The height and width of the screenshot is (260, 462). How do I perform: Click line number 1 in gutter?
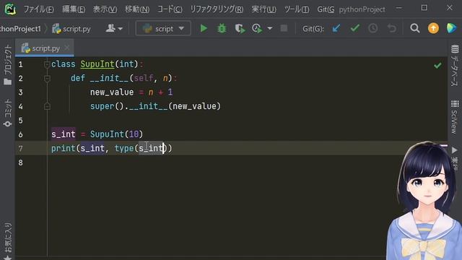point(20,64)
